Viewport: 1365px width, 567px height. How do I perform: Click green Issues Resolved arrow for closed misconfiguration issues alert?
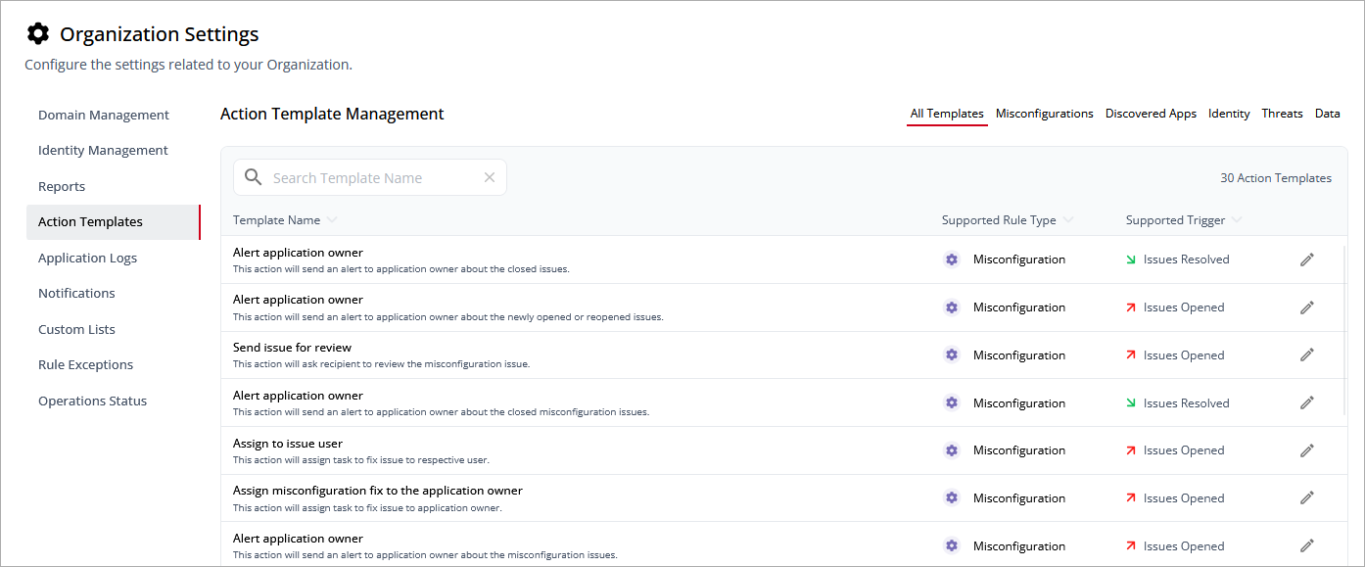(x=1131, y=402)
